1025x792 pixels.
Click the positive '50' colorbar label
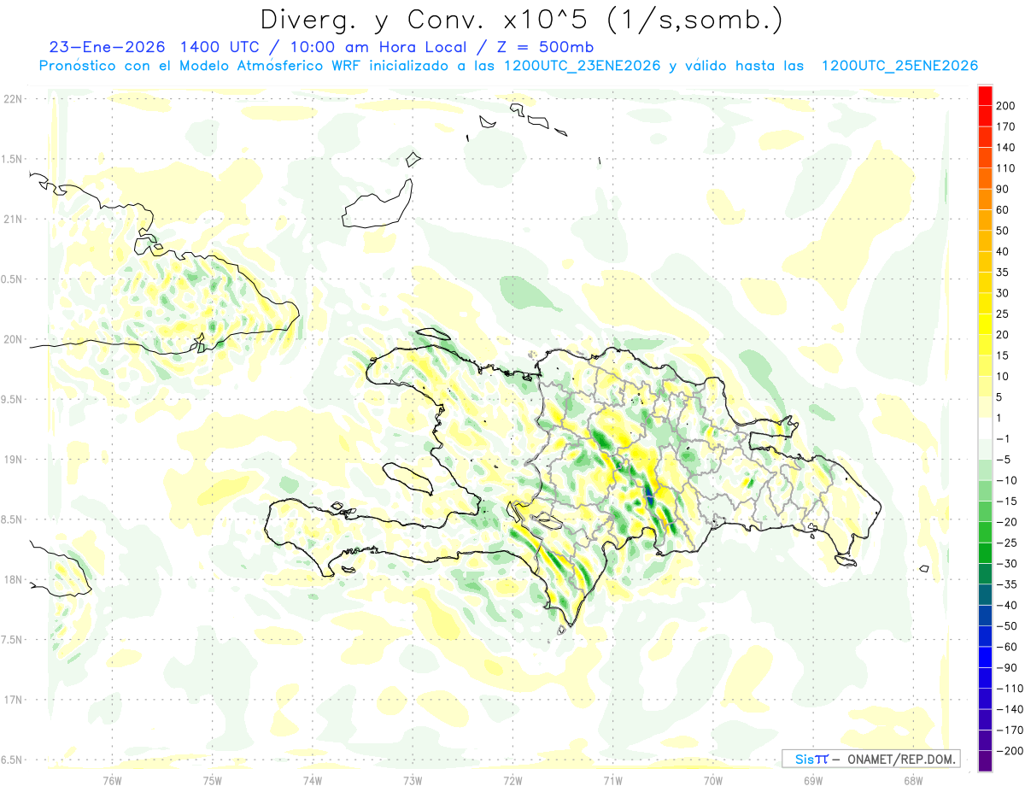(1004, 231)
